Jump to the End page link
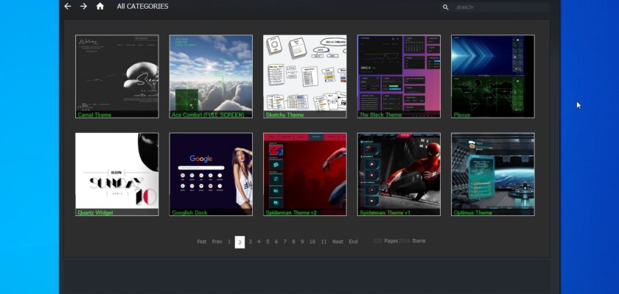Viewport: 619px width, 294px height. pos(353,242)
